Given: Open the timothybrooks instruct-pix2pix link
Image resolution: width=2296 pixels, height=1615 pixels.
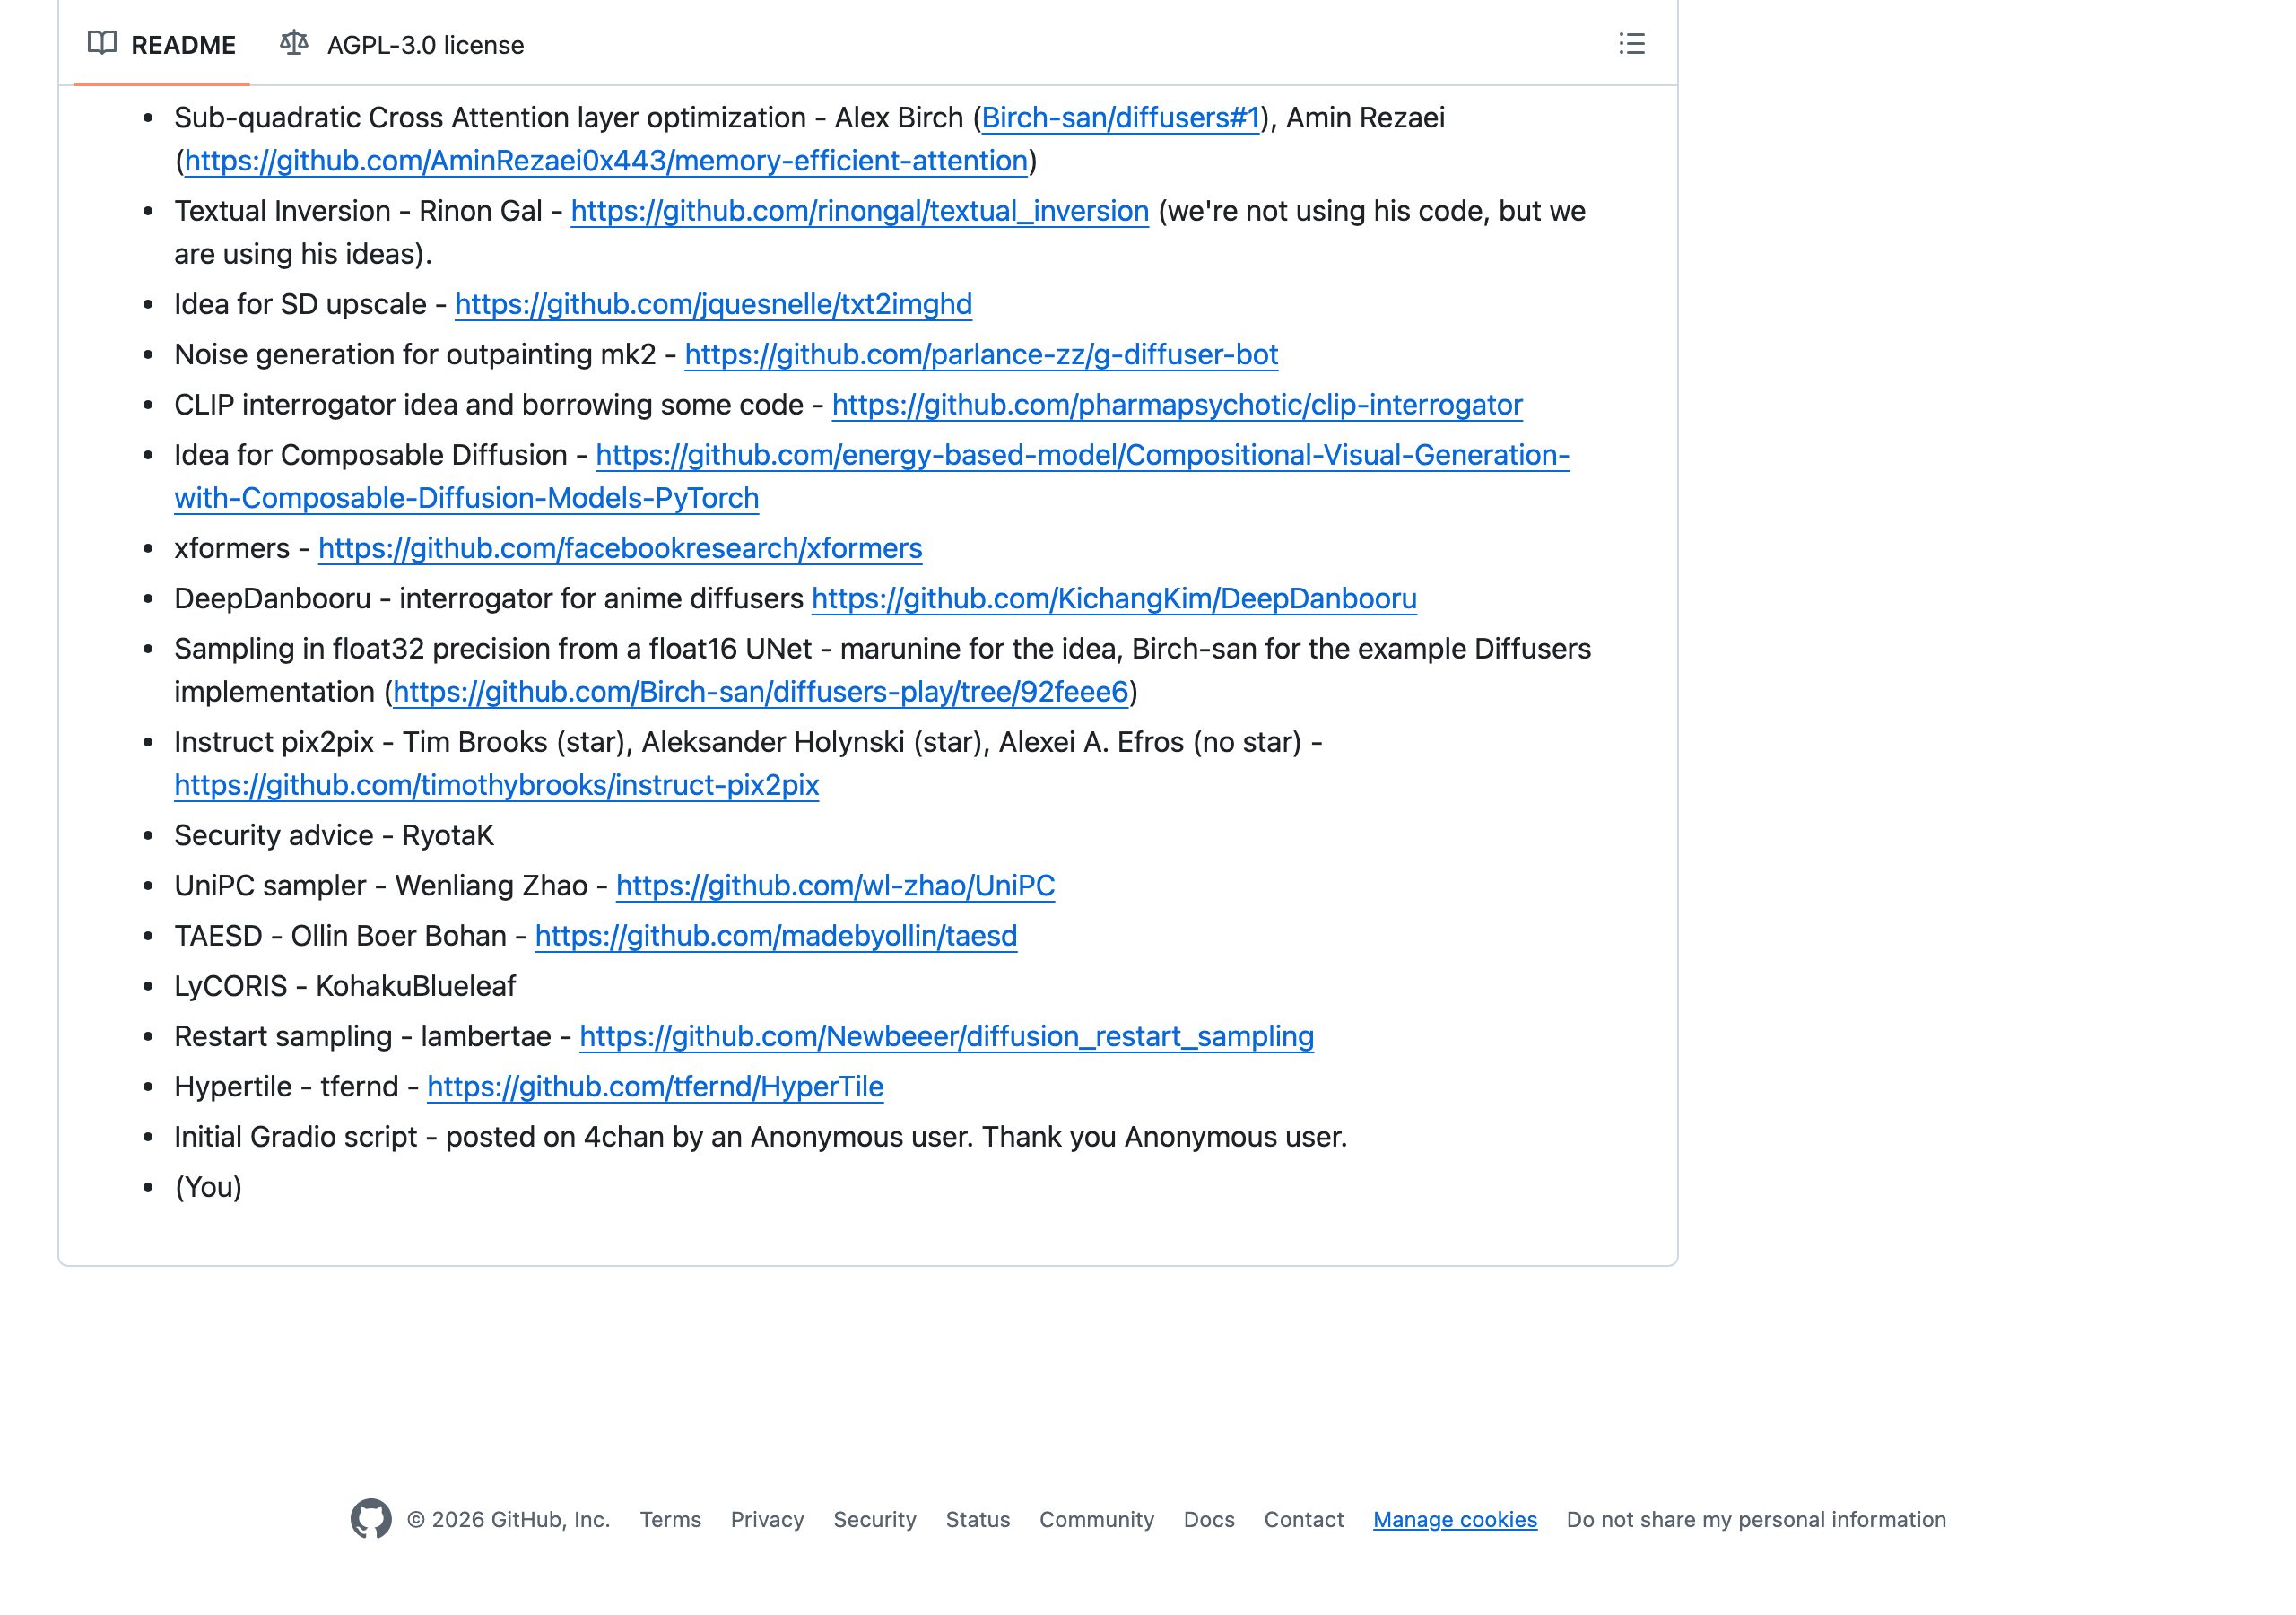Looking at the screenshot, I should (496, 785).
